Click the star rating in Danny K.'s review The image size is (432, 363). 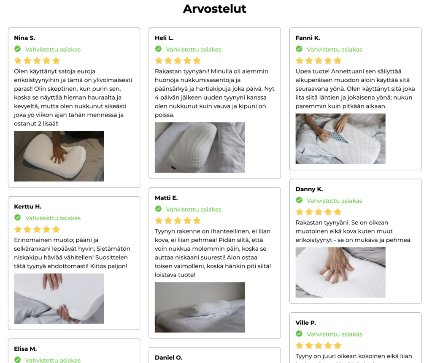click(x=319, y=212)
